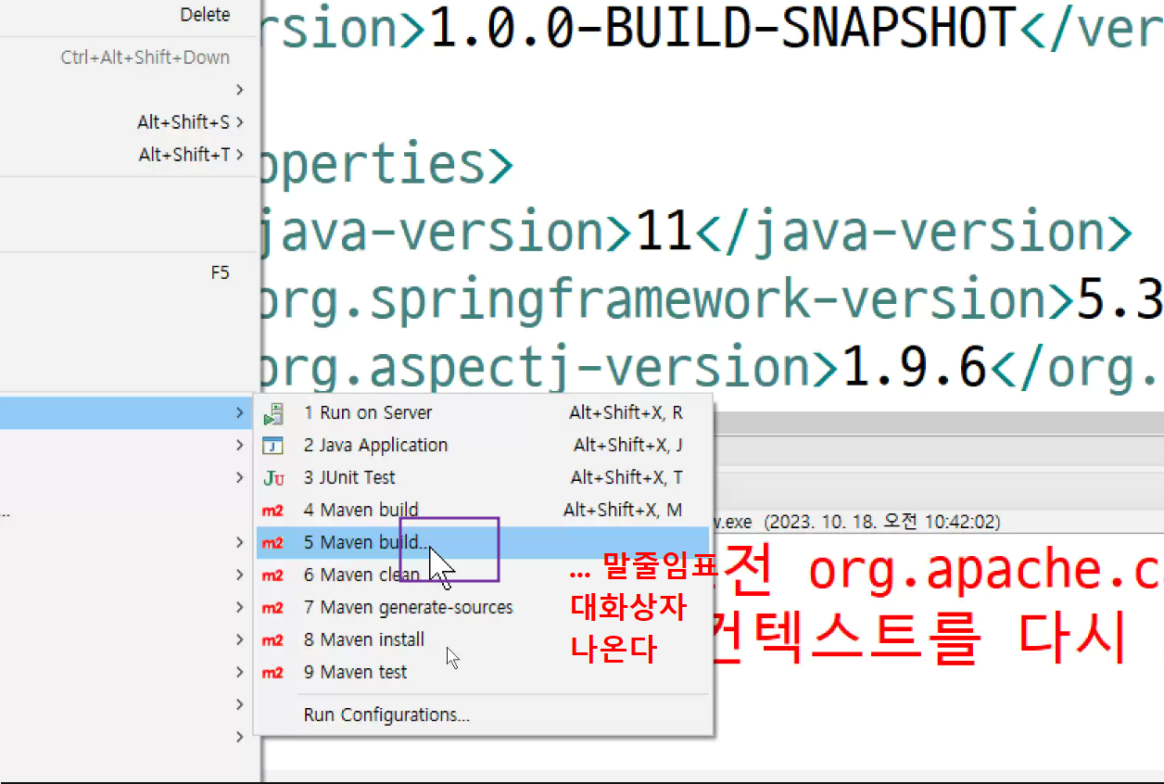This screenshot has height=784, width=1164.
Task: Choose the context menu item with shortcut F5
Action: pyautogui.click(x=129, y=273)
